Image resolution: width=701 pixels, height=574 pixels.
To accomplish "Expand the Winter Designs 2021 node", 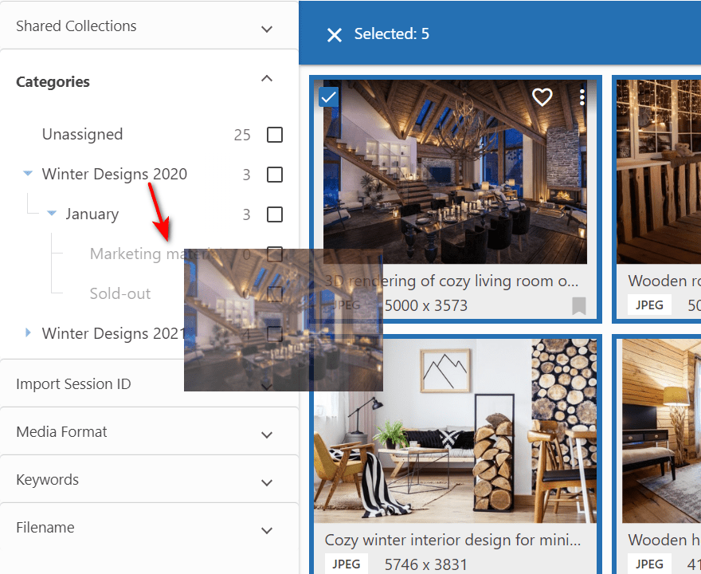I will click(x=28, y=333).
